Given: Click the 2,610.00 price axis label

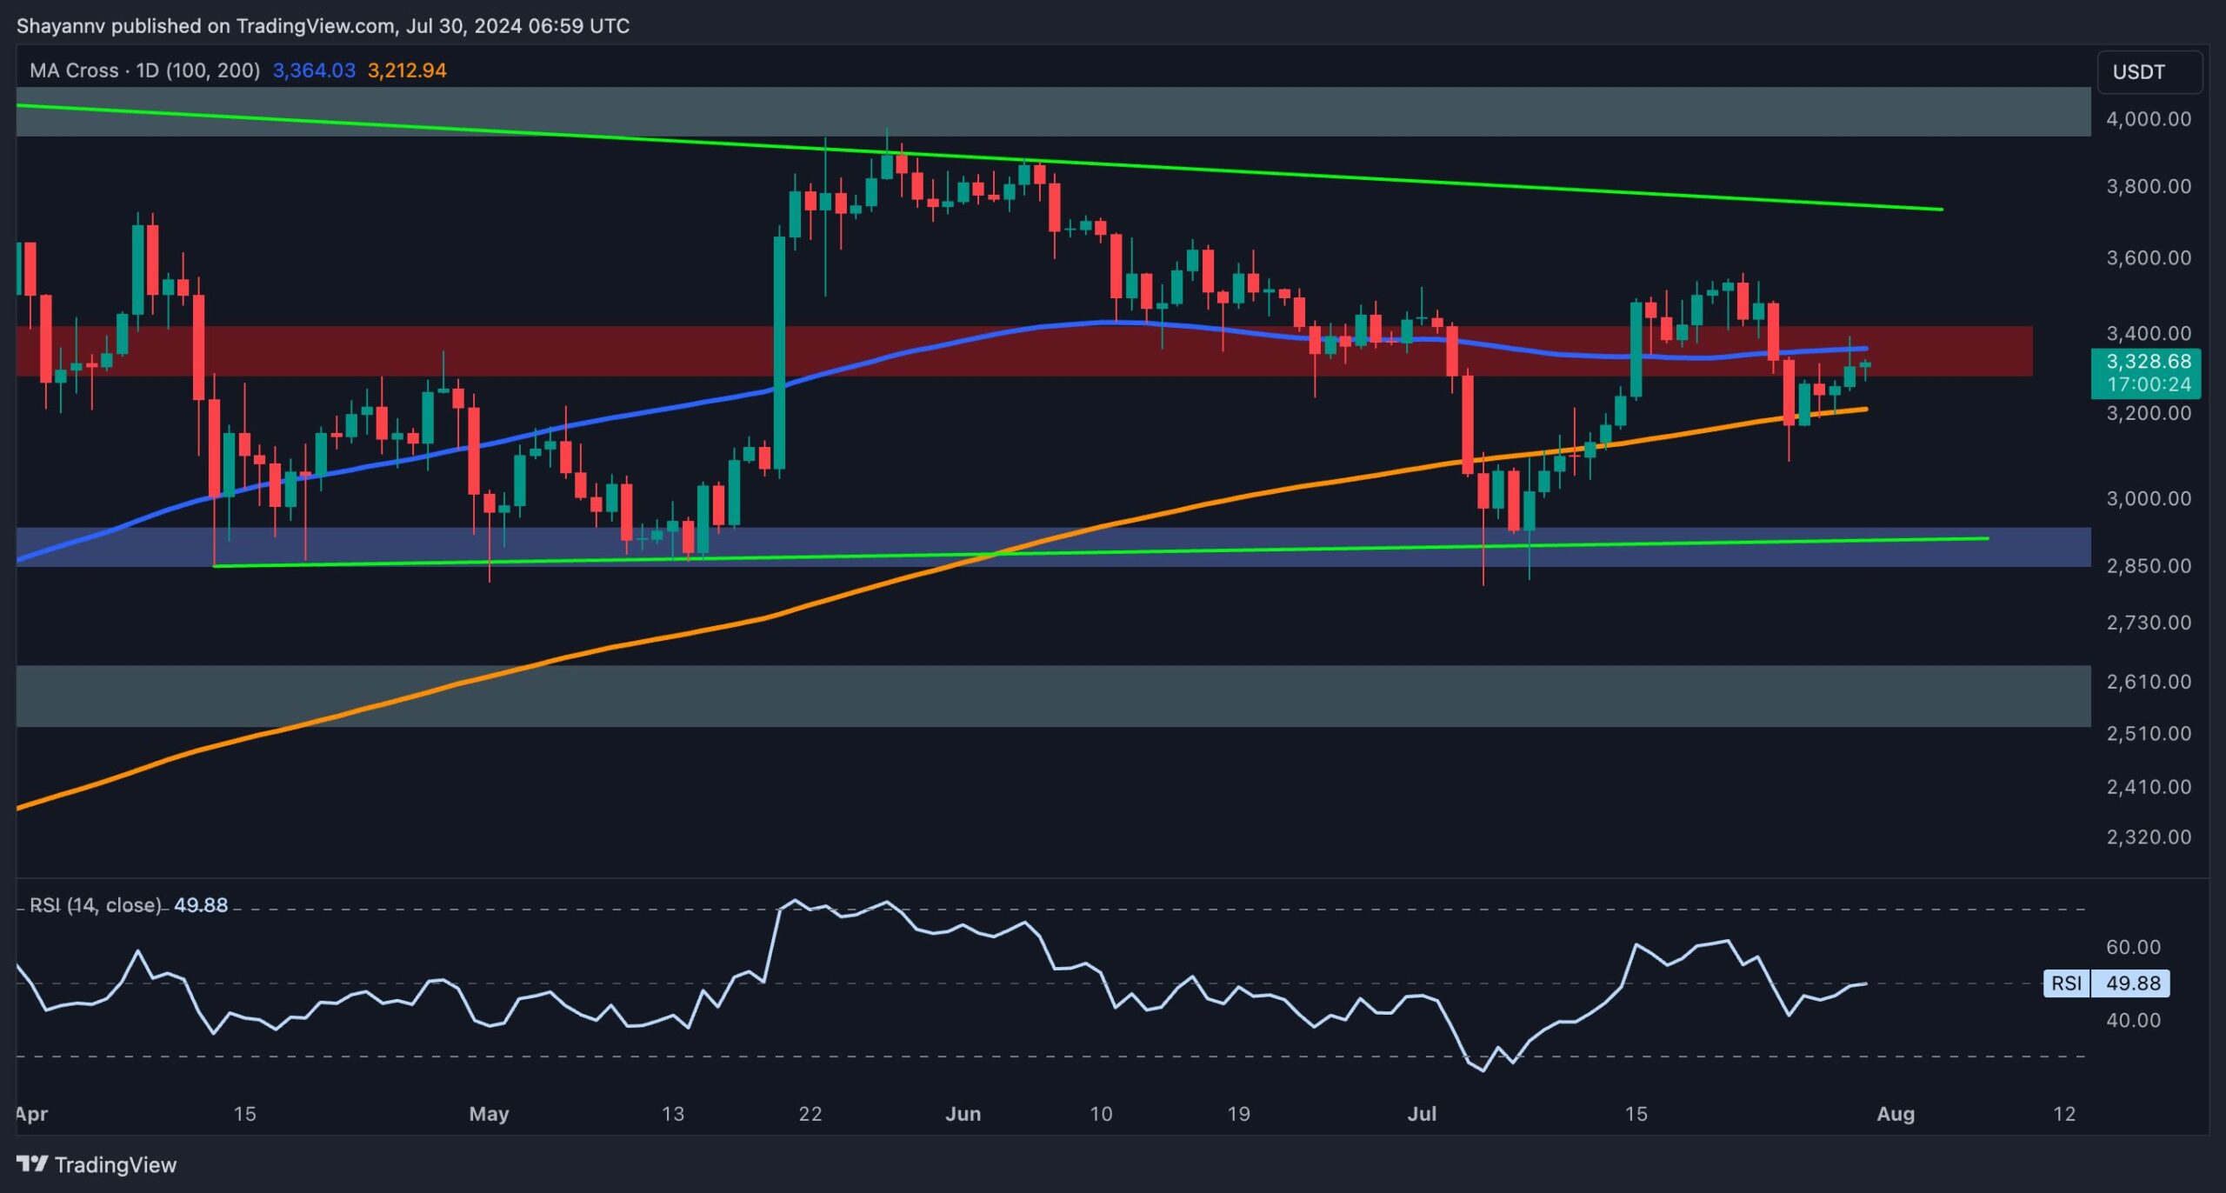Looking at the screenshot, I should (2148, 682).
